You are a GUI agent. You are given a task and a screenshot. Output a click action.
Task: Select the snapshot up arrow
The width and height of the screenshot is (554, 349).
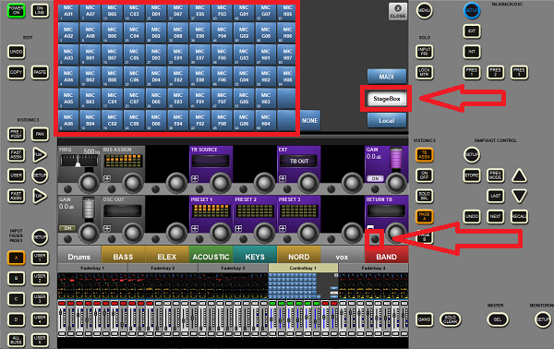(x=519, y=175)
